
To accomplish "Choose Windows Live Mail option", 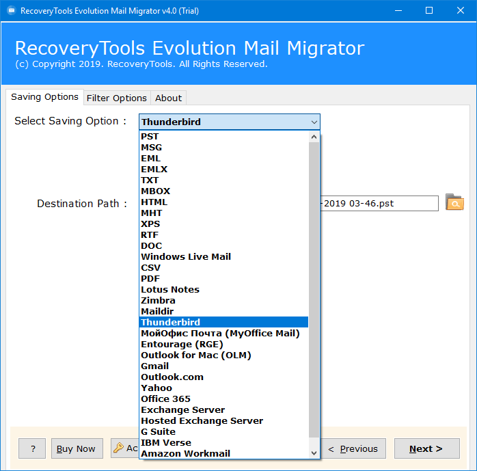I will pyautogui.click(x=223, y=257).
